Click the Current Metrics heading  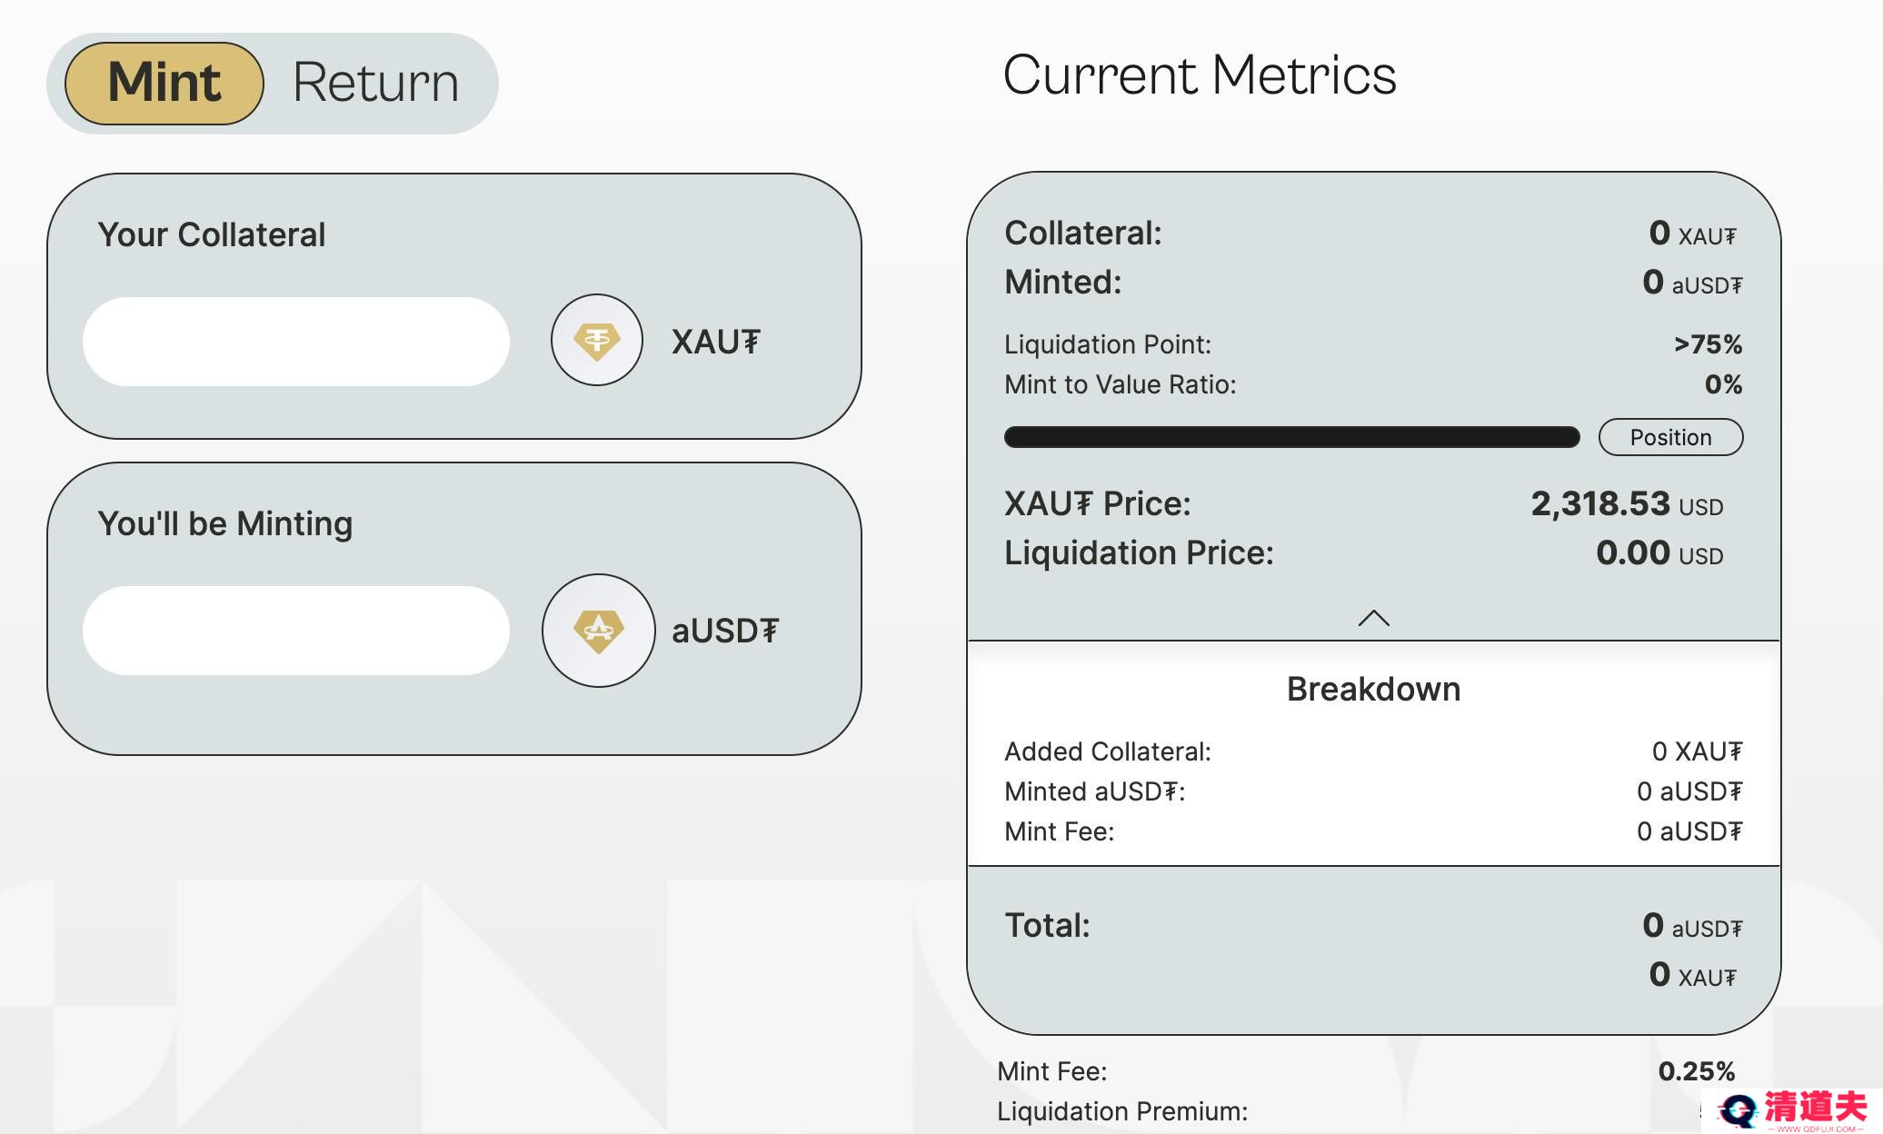(x=1200, y=75)
